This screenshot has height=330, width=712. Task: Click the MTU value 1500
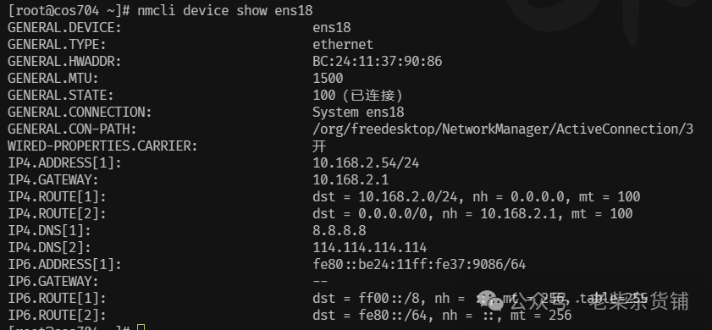328,78
